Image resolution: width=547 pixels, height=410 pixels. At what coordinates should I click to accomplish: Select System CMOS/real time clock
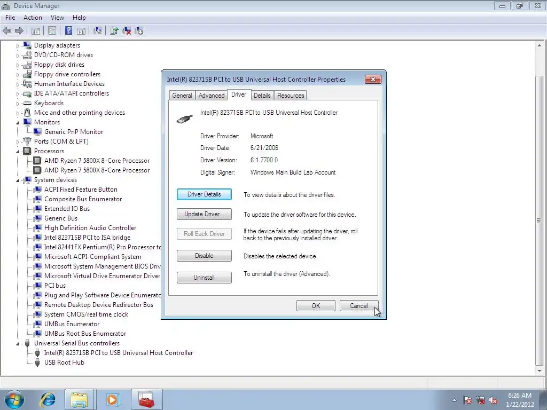click(86, 314)
